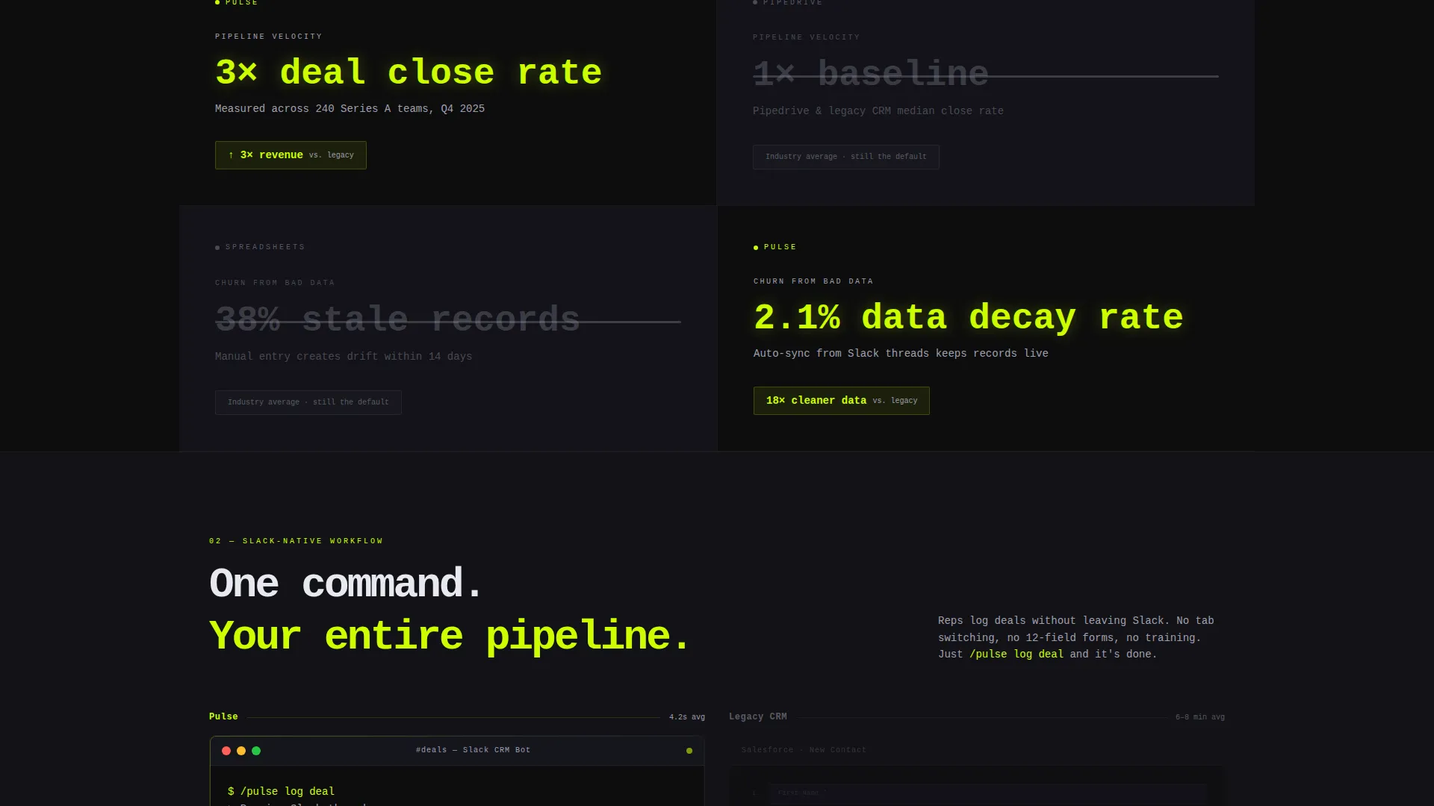1434x806 pixels.
Task: Click the 3× revenue vs. legacy badge
Action: 291,155
